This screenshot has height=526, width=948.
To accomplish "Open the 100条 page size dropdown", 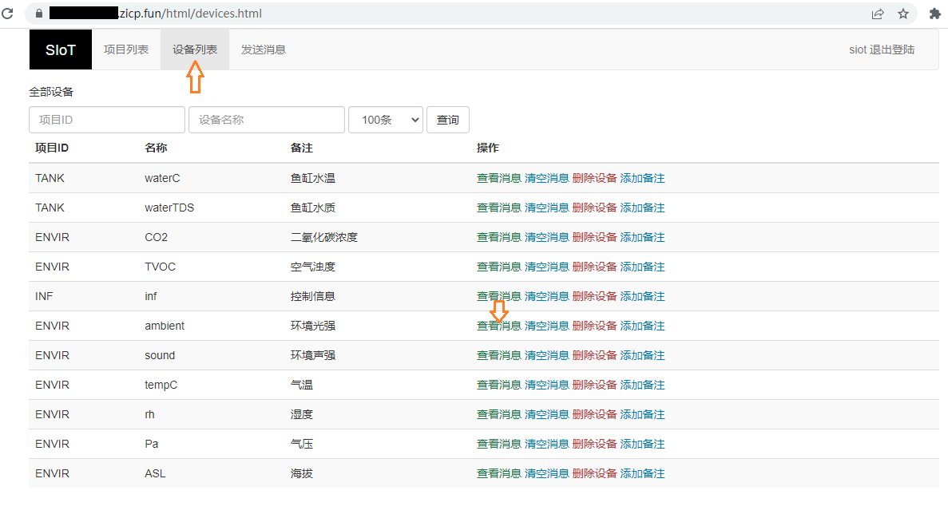I will point(386,120).
